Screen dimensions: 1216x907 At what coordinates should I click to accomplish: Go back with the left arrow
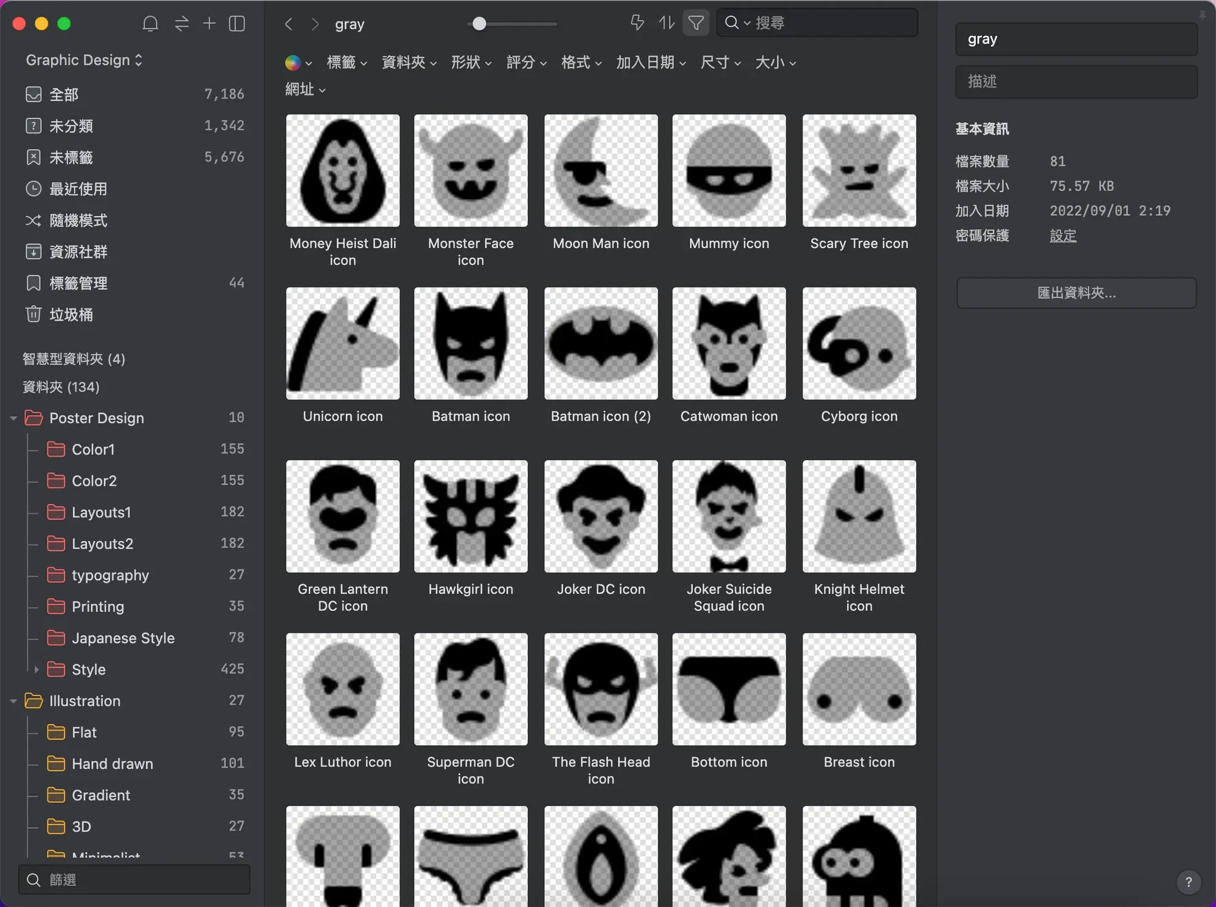pos(289,24)
